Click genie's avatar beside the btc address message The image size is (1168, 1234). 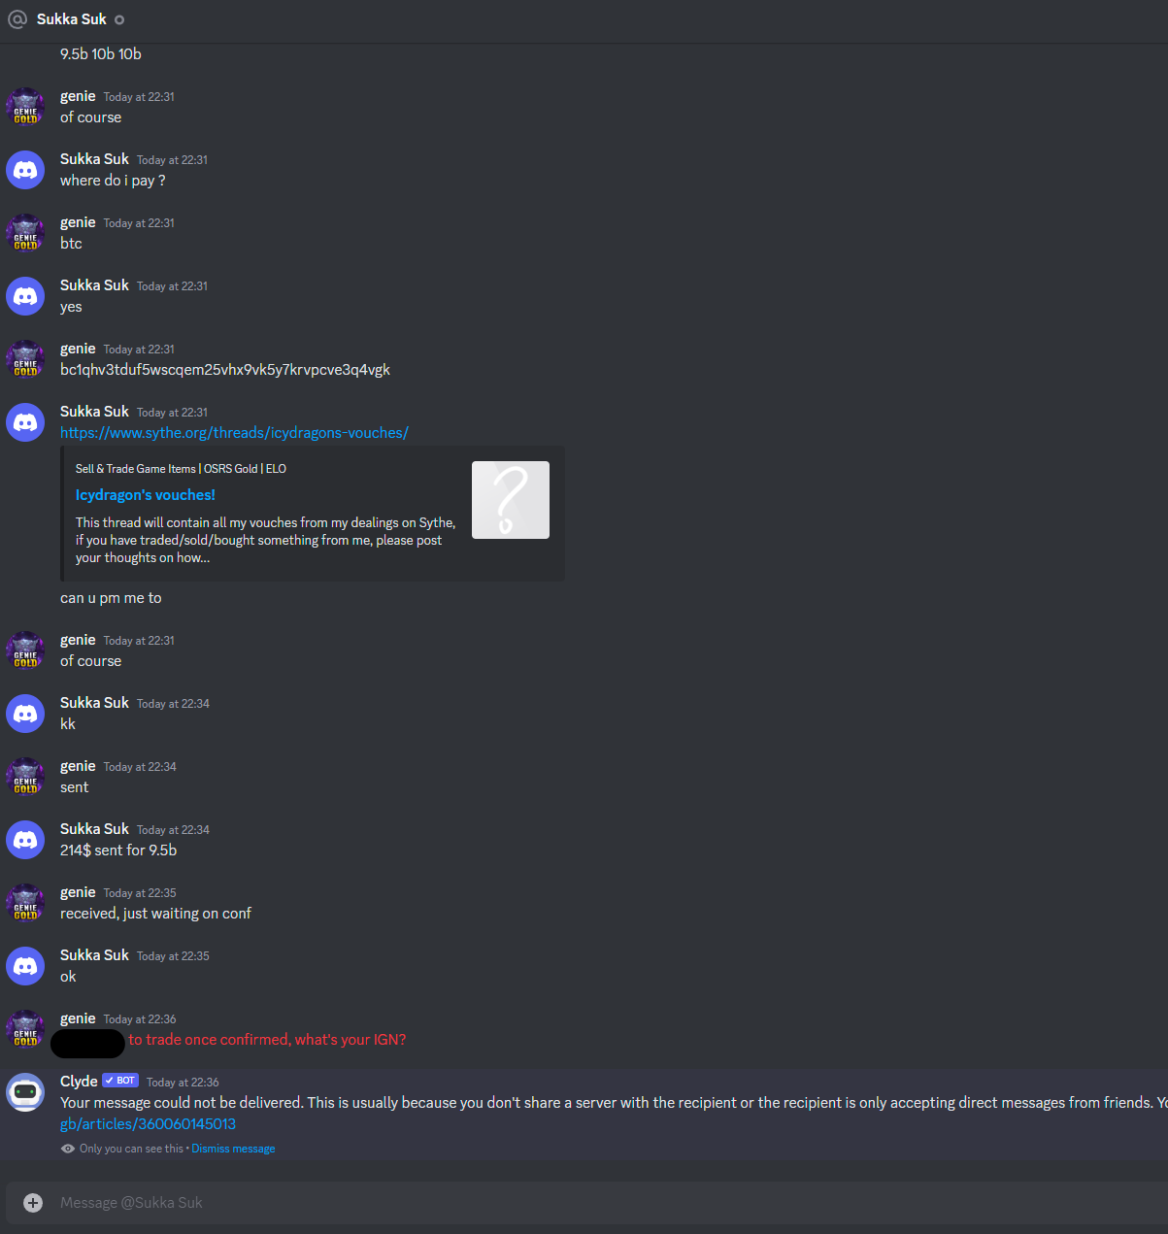point(25,359)
